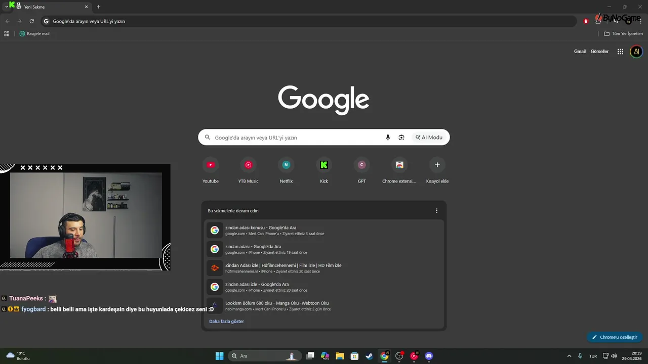Open Microsoft Store from the taskbar
648x364 pixels.
[x=355, y=356]
